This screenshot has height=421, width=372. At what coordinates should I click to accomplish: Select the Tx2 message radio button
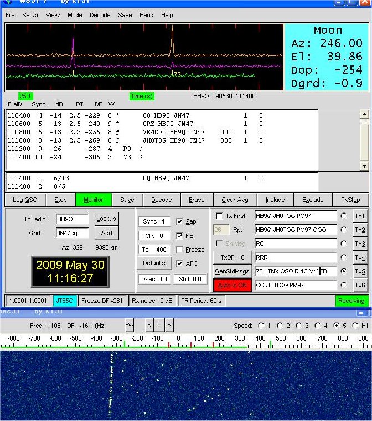coord(344,230)
